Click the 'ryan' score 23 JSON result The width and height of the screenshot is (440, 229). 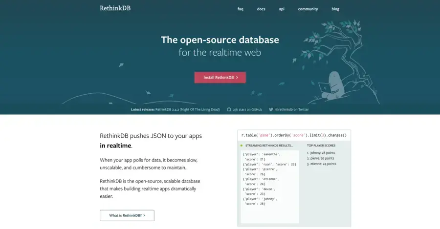[269, 164]
